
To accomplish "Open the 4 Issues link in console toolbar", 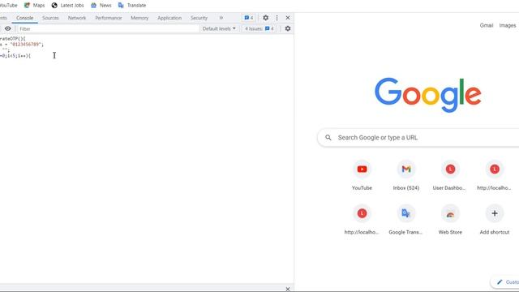I will pyautogui.click(x=259, y=29).
